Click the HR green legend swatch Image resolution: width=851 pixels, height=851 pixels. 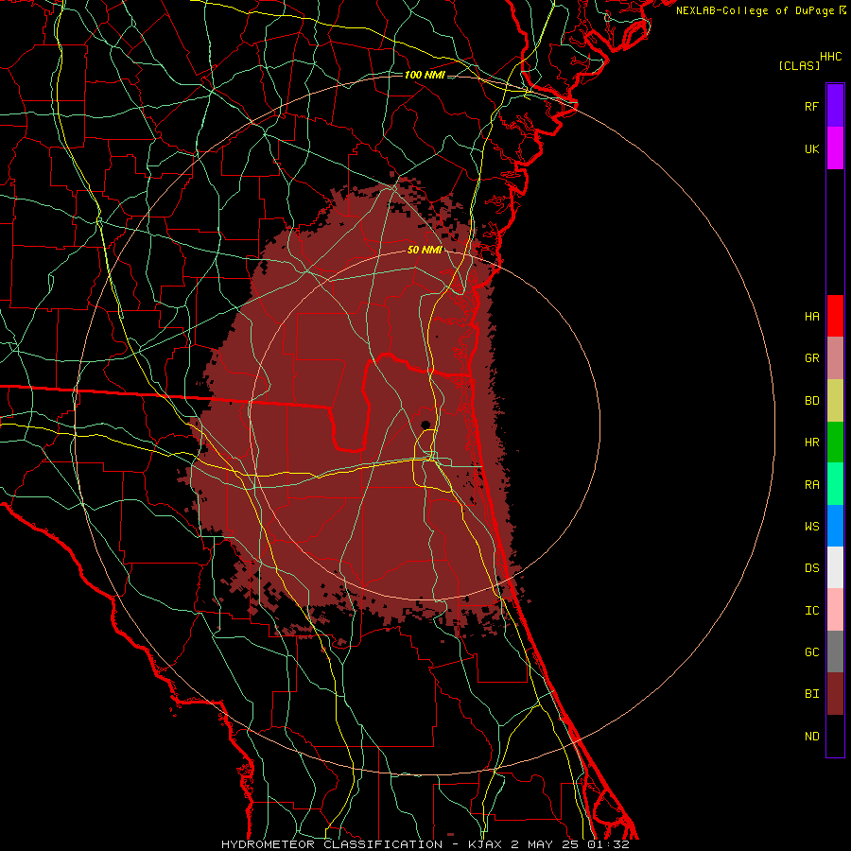pyautogui.click(x=835, y=443)
